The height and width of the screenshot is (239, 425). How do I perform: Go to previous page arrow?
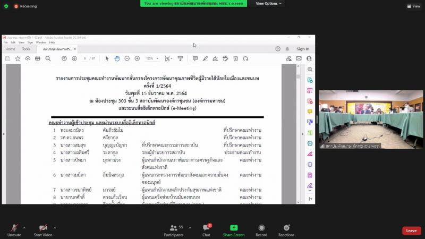[x=64, y=58]
